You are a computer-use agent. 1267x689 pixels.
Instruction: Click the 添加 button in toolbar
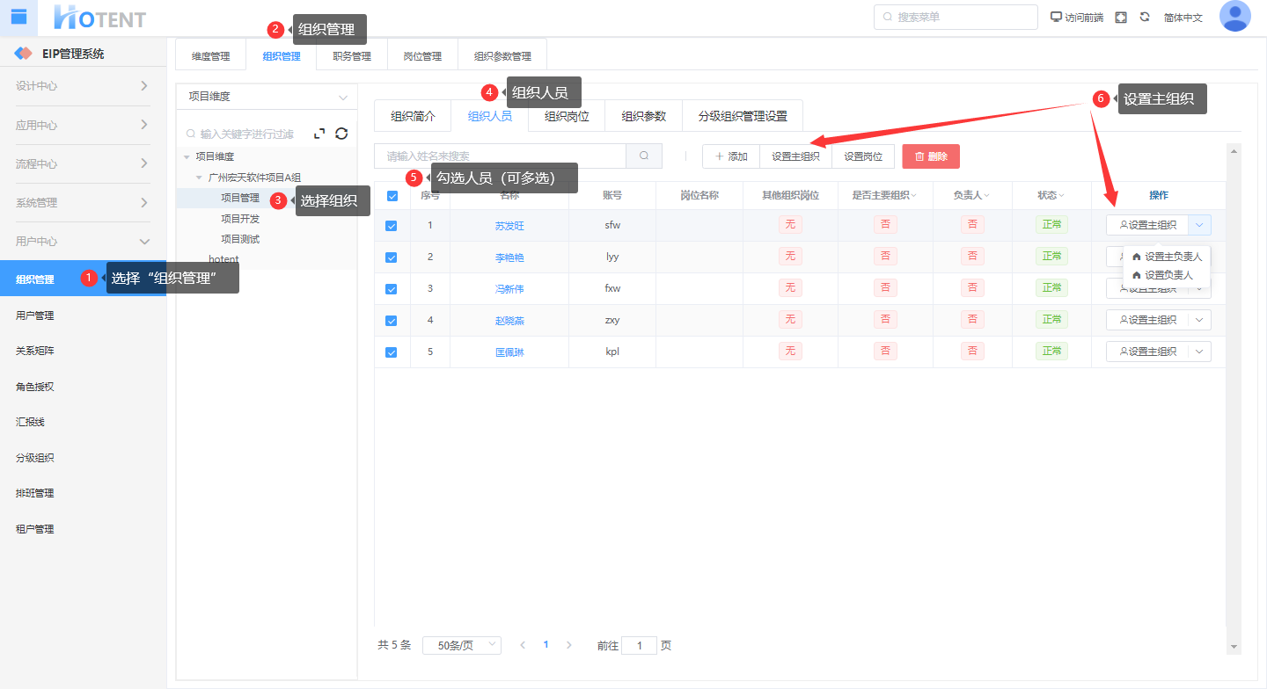click(730, 156)
